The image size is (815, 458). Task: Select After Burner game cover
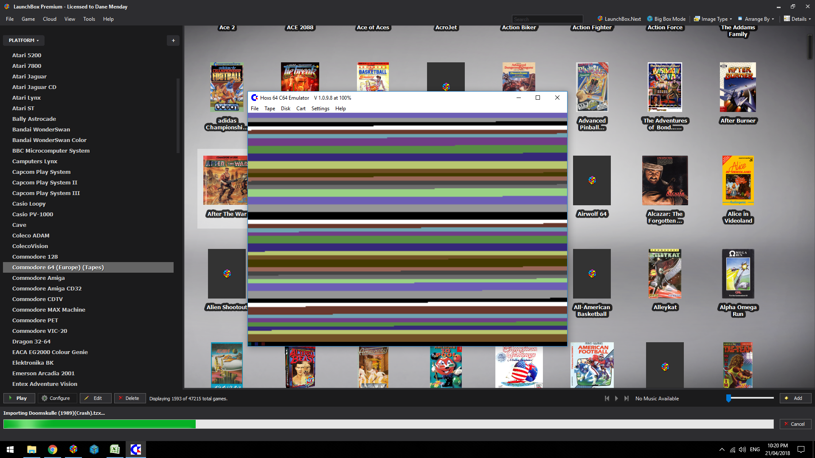pos(738,87)
